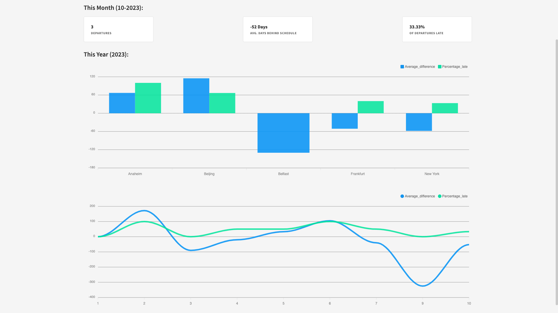Click the New York axis label
Viewport: 558px width, 313px height.
coord(432,174)
